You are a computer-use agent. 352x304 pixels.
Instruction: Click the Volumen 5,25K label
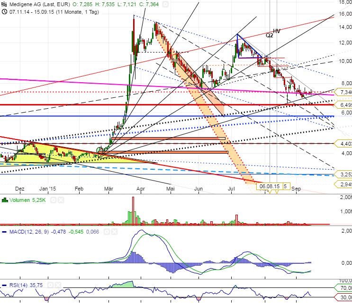coord(27,200)
